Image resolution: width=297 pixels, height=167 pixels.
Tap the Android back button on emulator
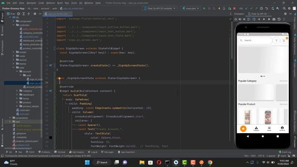247,136
